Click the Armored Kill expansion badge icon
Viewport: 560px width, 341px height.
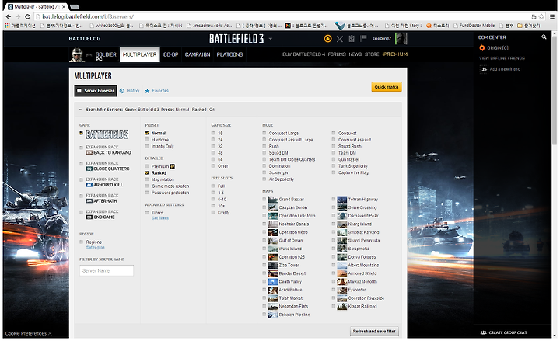[89, 185]
